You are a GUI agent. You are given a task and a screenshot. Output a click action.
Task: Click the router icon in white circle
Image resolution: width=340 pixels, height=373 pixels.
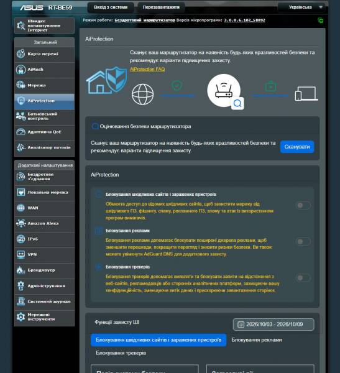click(x=223, y=90)
